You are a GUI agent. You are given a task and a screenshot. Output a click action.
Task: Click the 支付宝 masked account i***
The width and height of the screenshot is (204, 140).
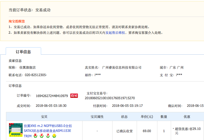coord(179,75)
